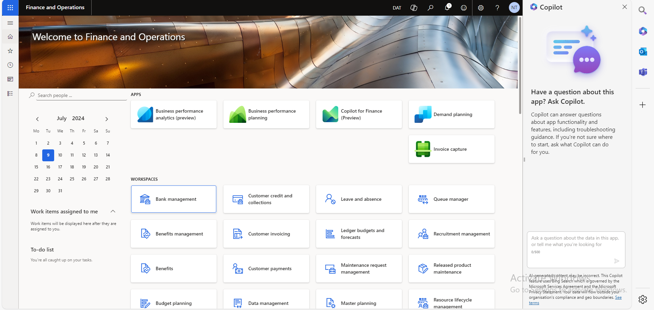Open Outlook icon in browser sidebar
The image size is (654, 310).
coord(643,52)
